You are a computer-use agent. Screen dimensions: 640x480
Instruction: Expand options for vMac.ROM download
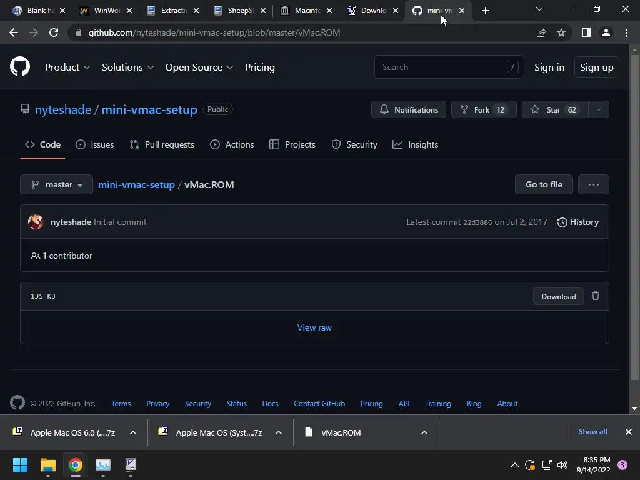(424, 432)
